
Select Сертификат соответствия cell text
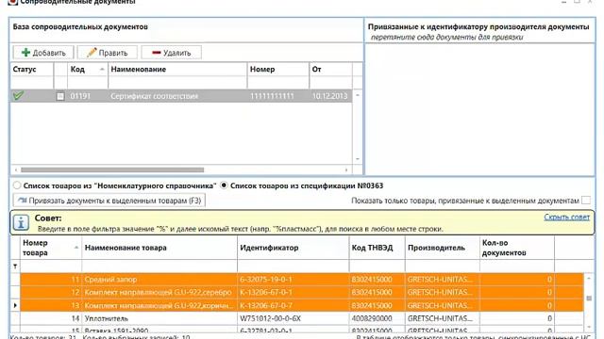tap(154, 96)
